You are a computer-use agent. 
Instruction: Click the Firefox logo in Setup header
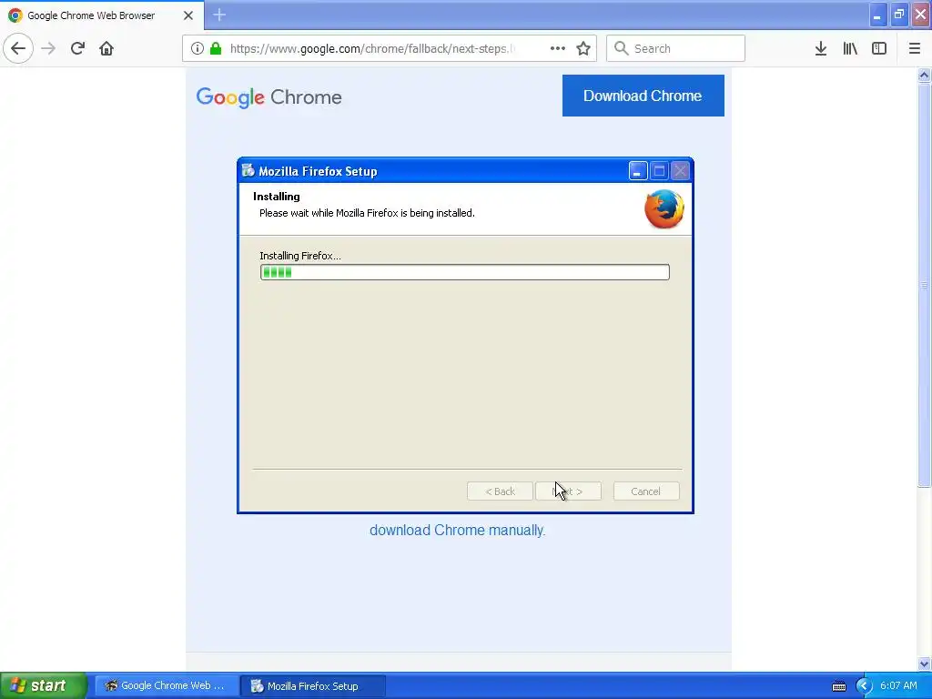pos(664,209)
